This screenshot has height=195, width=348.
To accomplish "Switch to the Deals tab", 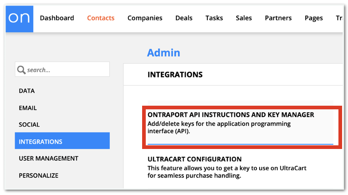I will coord(184,18).
